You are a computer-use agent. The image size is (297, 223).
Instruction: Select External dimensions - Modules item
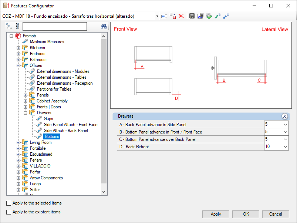coord(63,71)
